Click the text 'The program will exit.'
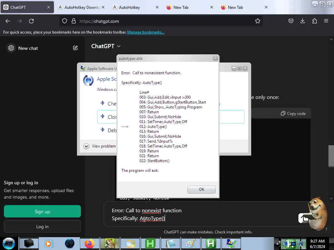Screen dimensions: 334x250 (x=140, y=171)
